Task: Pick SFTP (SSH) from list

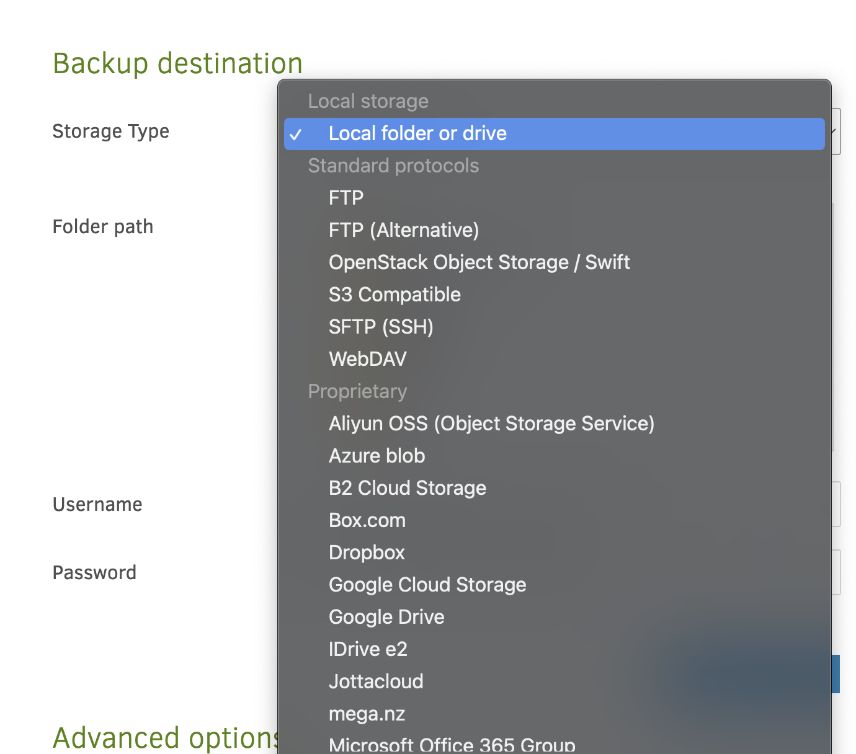Action: tap(554, 327)
